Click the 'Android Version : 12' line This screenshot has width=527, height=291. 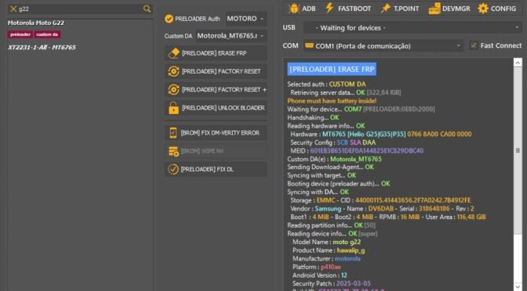coord(320,275)
